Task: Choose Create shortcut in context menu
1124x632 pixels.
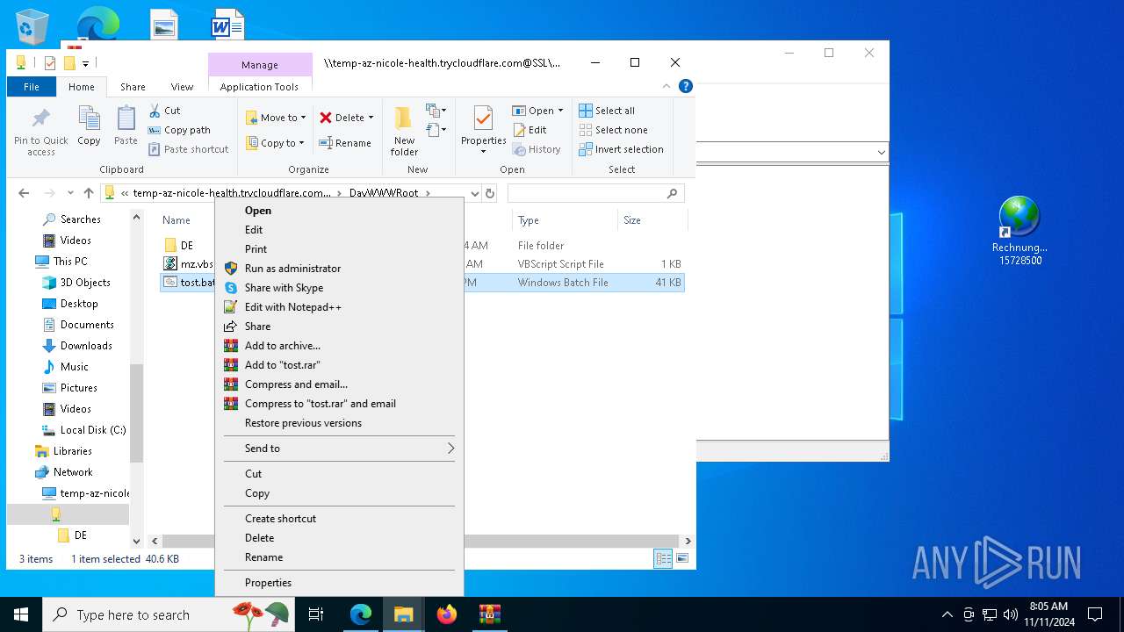Action: coord(339,519)
